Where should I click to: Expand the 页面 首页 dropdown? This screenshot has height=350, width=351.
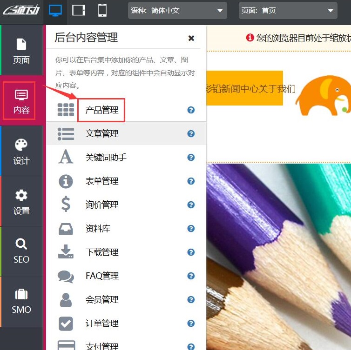pyautogui.click(x=288, y=10)
